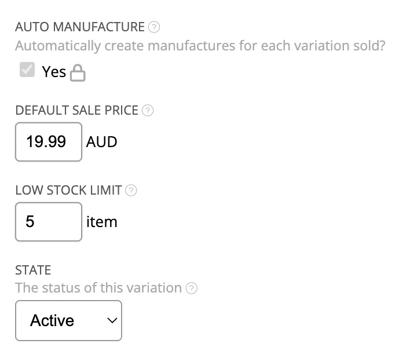
Task: Toggle the Auto Manufacture Yes checkbox
Action: (27, 71)
